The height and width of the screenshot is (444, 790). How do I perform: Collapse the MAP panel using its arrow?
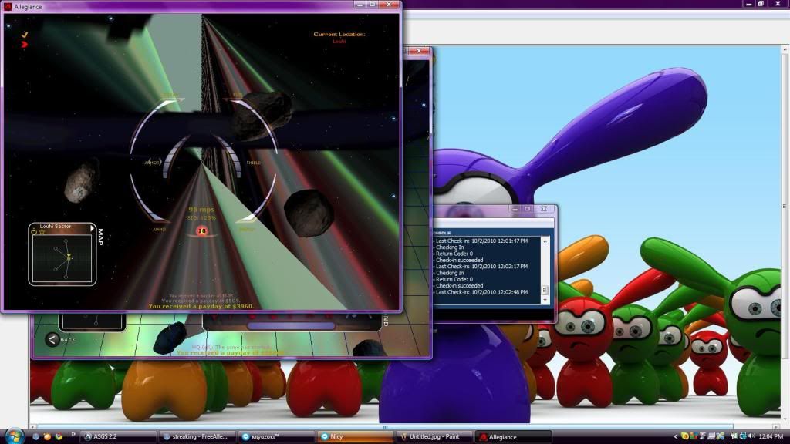(x=93, y=228)
